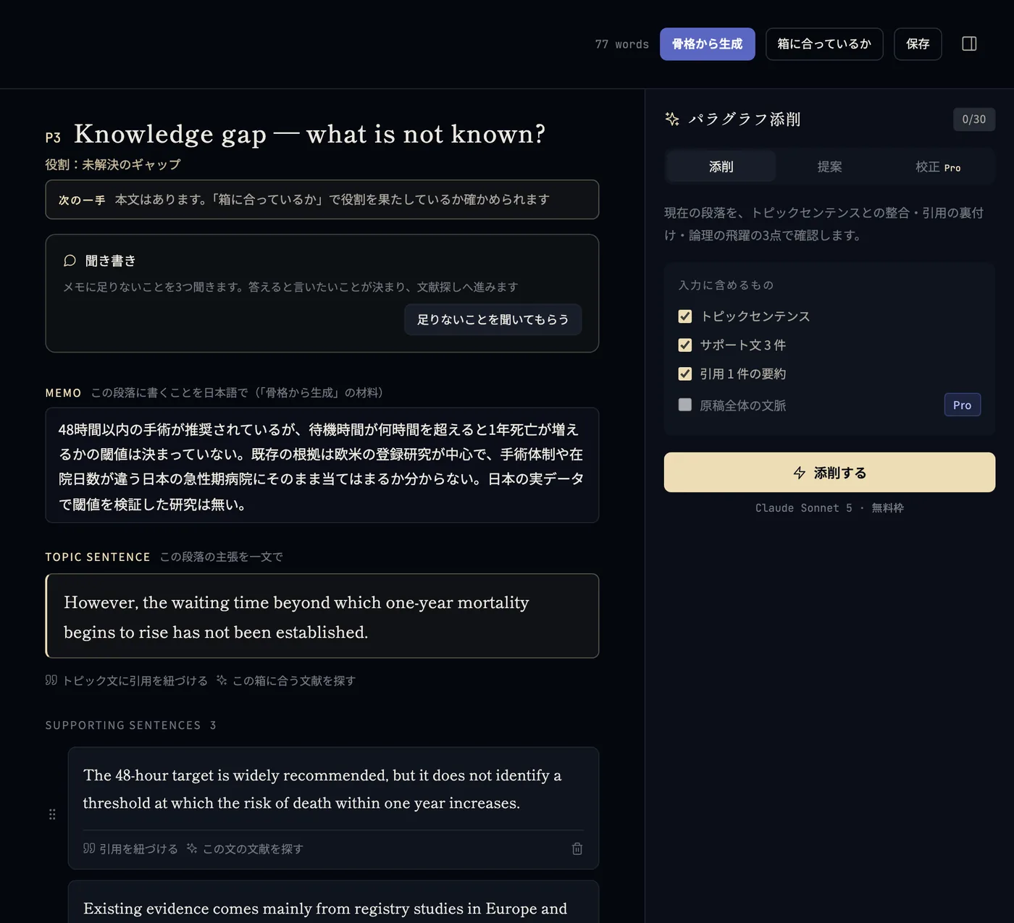
Task: Open the 校正 Pro tab
Action: (x=938, y=167)
